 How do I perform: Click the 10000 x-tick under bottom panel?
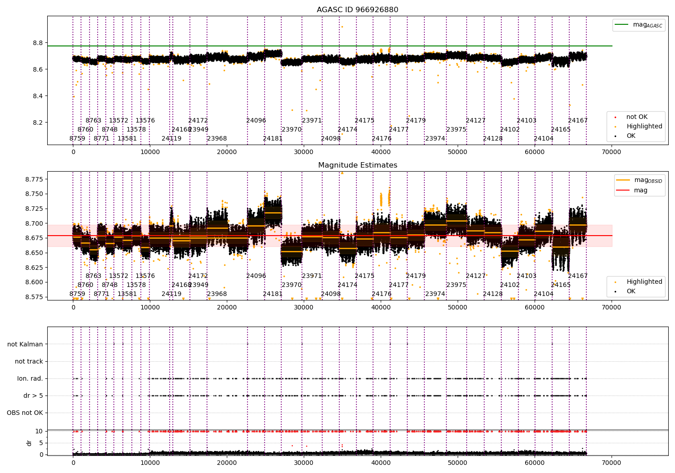click(150, 463)
